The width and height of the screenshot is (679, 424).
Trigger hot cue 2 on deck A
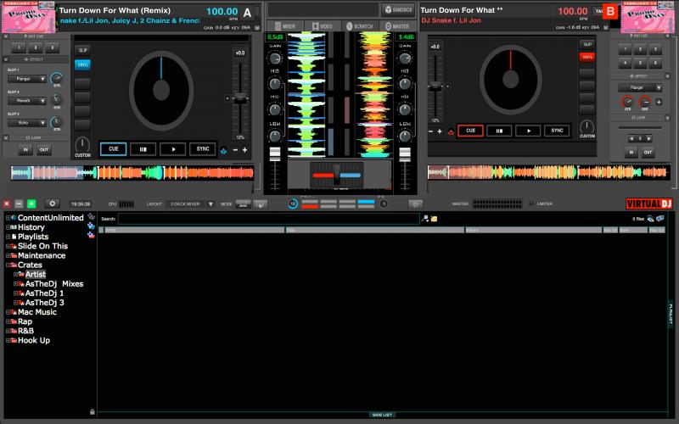(36, 47)
